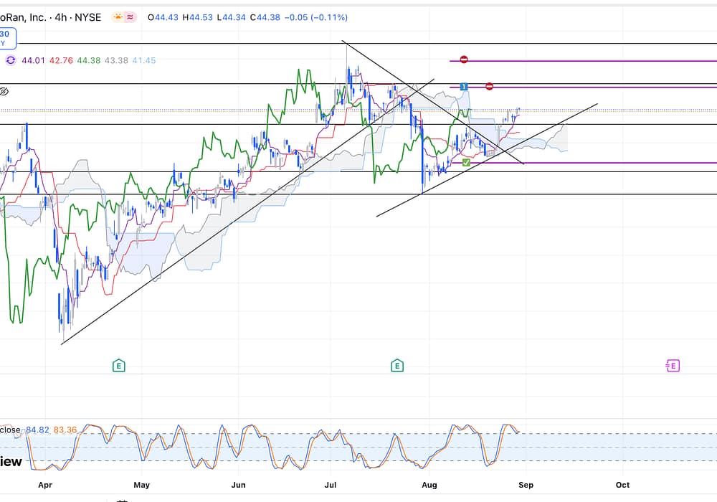Click the upcoming purple earnings marker near October
The width and height of the screenshot is (717, 502).
tap(672, 366)
